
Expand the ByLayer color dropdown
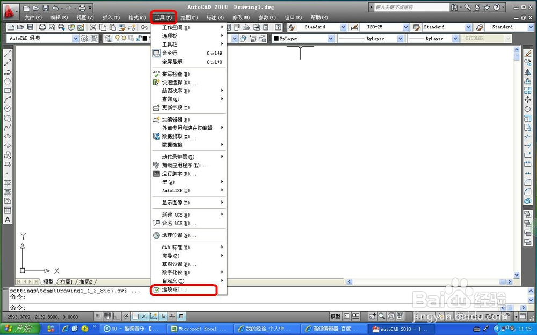(x=330, y=39)
